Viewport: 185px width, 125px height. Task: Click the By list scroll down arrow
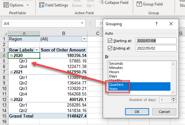[x=173, y=92]
